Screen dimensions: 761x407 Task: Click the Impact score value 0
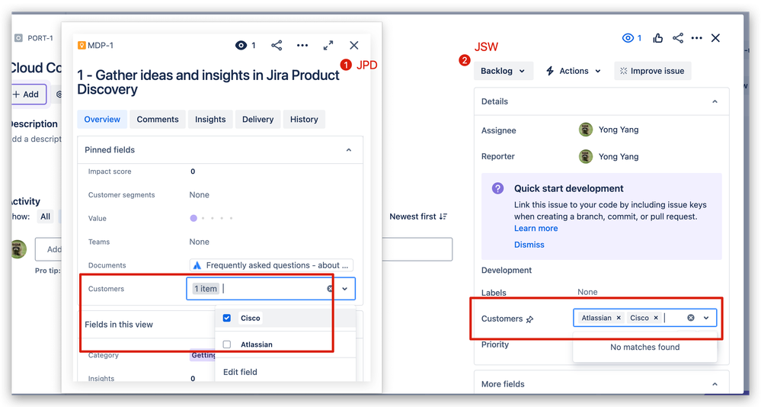tap(193, 171)
